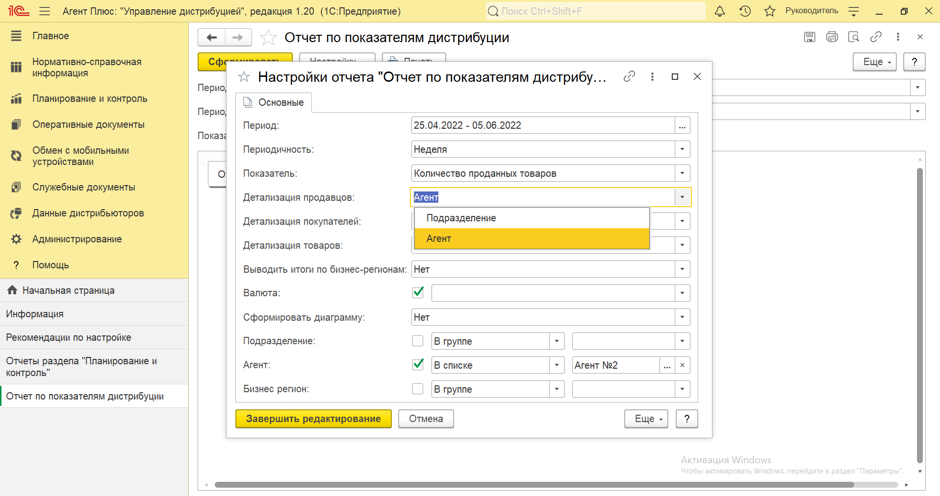Open Планирование и контроль chart icon
This screenshot has width=940, height=496.
[16, 98]
